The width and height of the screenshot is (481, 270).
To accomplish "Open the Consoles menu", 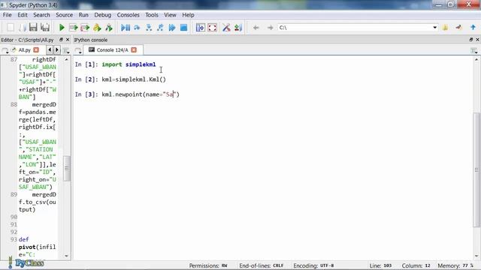I will click(128, 15).
